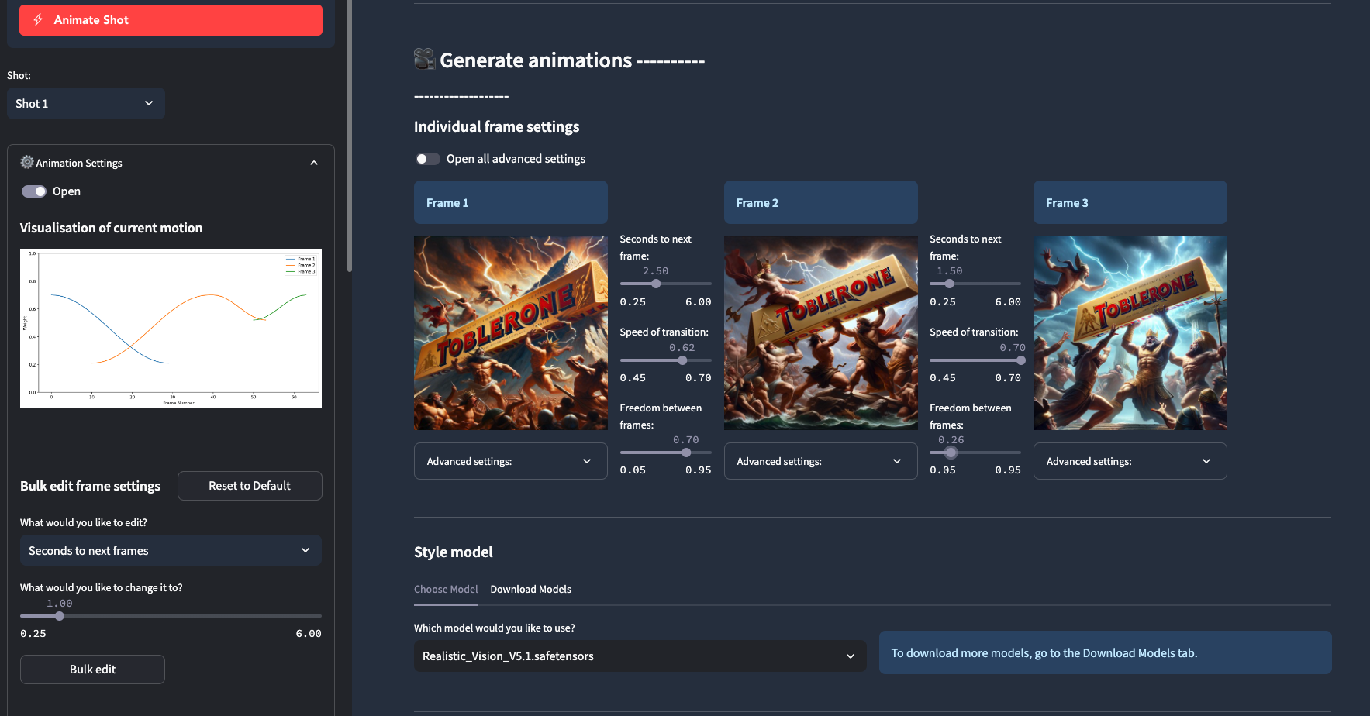Open the Shot 1 dropdown
Screen dimensions: 1370x716
[x=85, y=103]
